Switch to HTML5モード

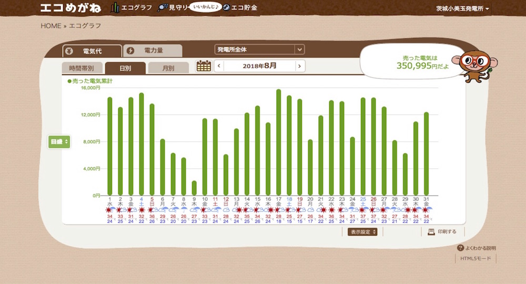pyautogui.click(x=476, y=259)
